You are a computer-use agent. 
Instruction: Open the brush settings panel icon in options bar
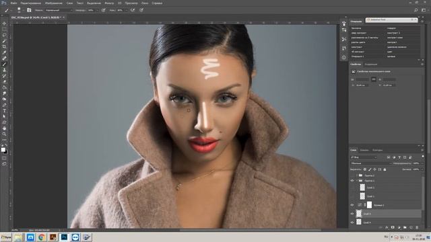point(29,10)
